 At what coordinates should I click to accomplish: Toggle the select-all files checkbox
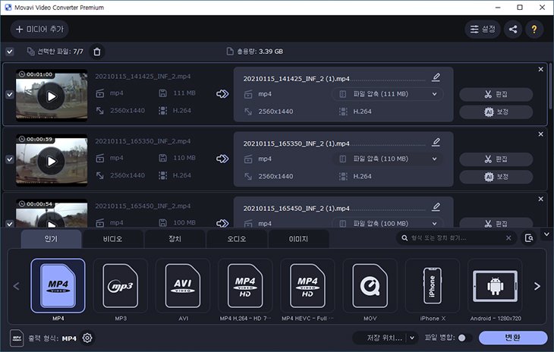pos(10,52)
